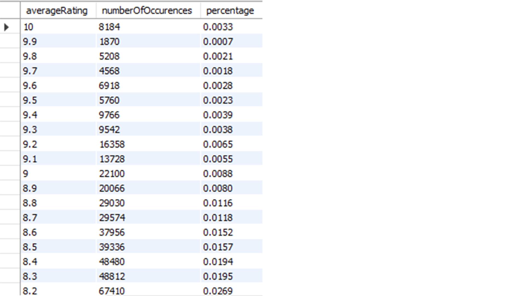Image resolution: width=526 pixels, height=296 pixels.
Task: Click the current row arrow indicator
Action: 7,27
